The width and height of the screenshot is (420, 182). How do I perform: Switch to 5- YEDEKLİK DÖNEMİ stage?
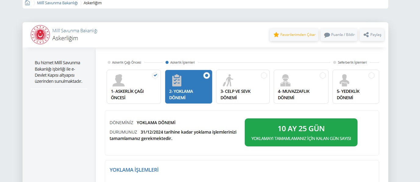click(x=348, y=94)
